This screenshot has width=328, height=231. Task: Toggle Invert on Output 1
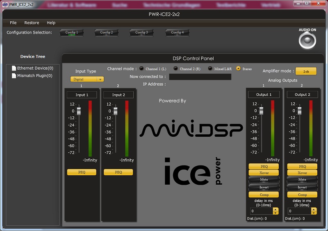click(x=264, y=188)
